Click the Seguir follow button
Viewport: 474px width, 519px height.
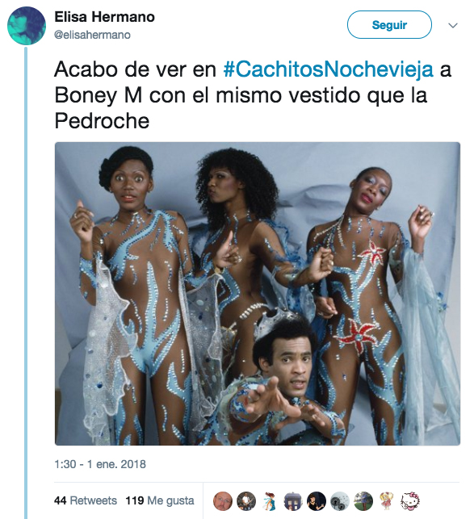[389, 25]
